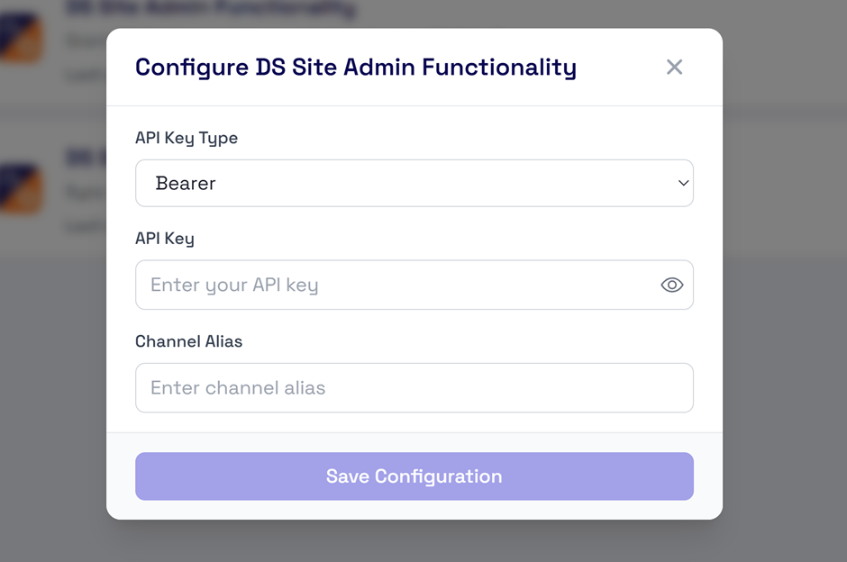
Task: Select the second blurred app logo thumbnail
Action: click(x=21, y=188)
